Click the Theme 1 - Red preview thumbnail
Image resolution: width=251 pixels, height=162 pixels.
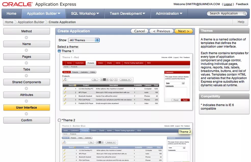point(126,82)
